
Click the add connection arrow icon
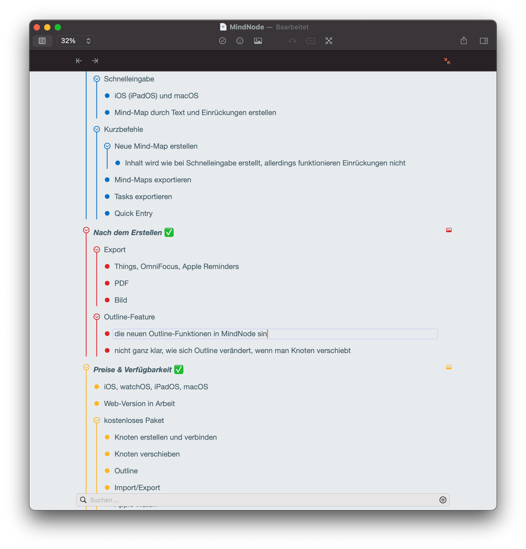tap(293, 41)
